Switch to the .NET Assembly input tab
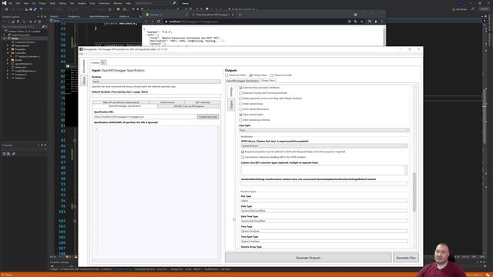 pos(203,102)
